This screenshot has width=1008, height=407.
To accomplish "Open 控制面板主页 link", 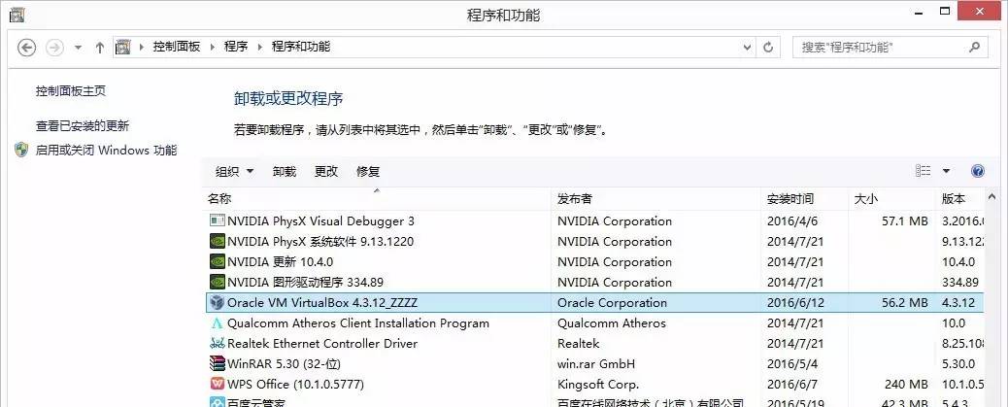I will pyautogui.click(x=71, y=91).
